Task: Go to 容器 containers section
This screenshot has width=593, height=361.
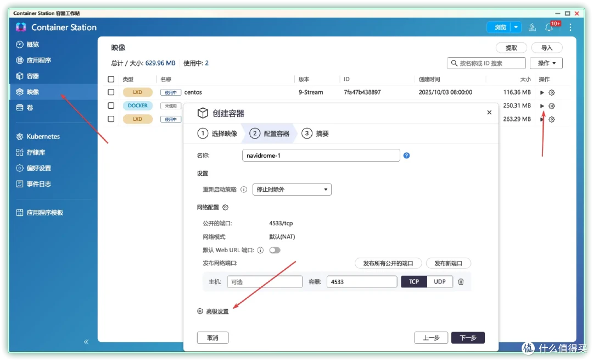Action: pyautogui.click(x=27, y=76)
